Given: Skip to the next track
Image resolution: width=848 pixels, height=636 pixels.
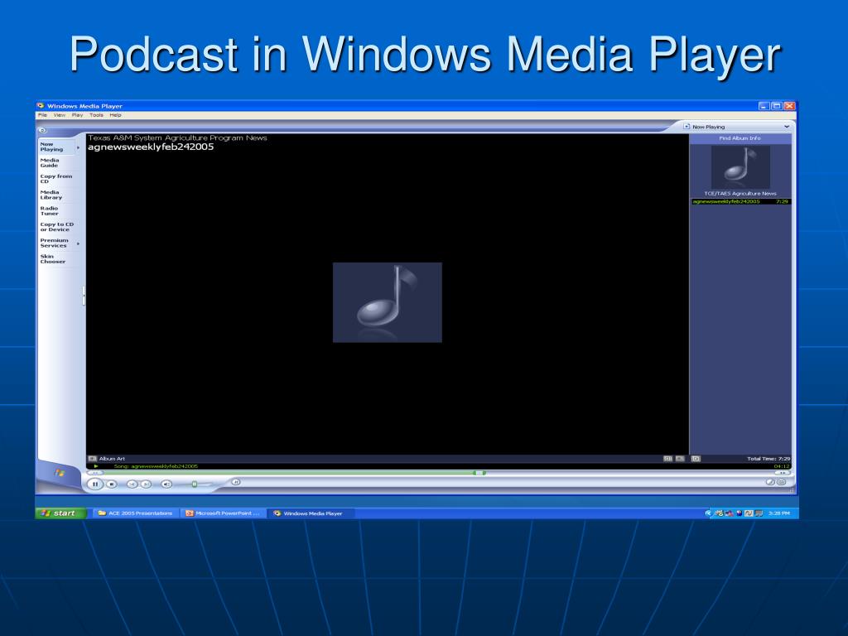Looking at the screenshot, I should pos(146,484).
